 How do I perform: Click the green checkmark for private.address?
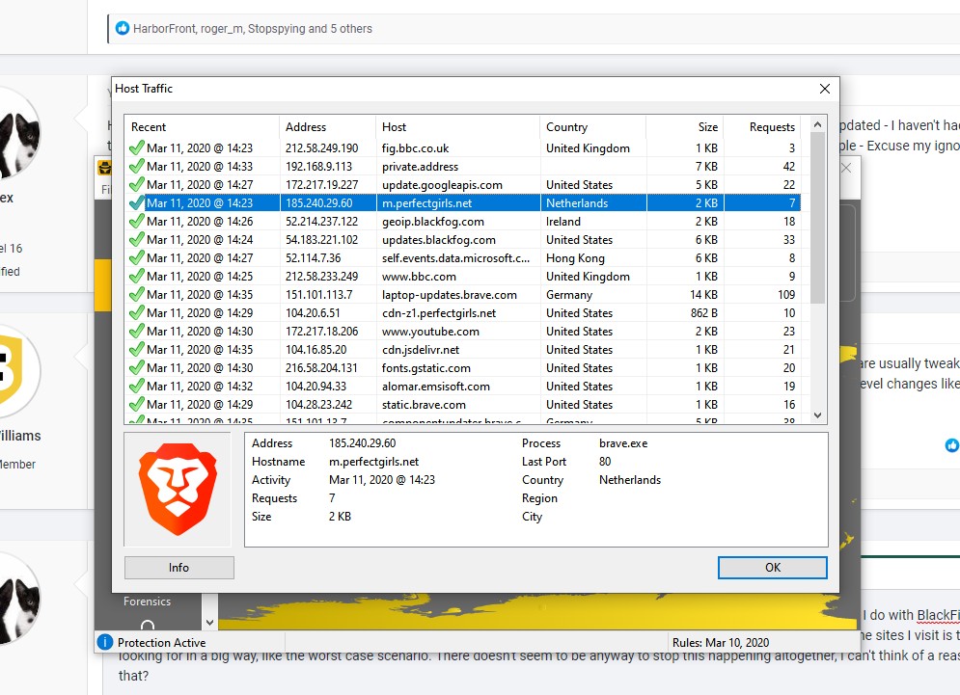click(x=137, y=167)
